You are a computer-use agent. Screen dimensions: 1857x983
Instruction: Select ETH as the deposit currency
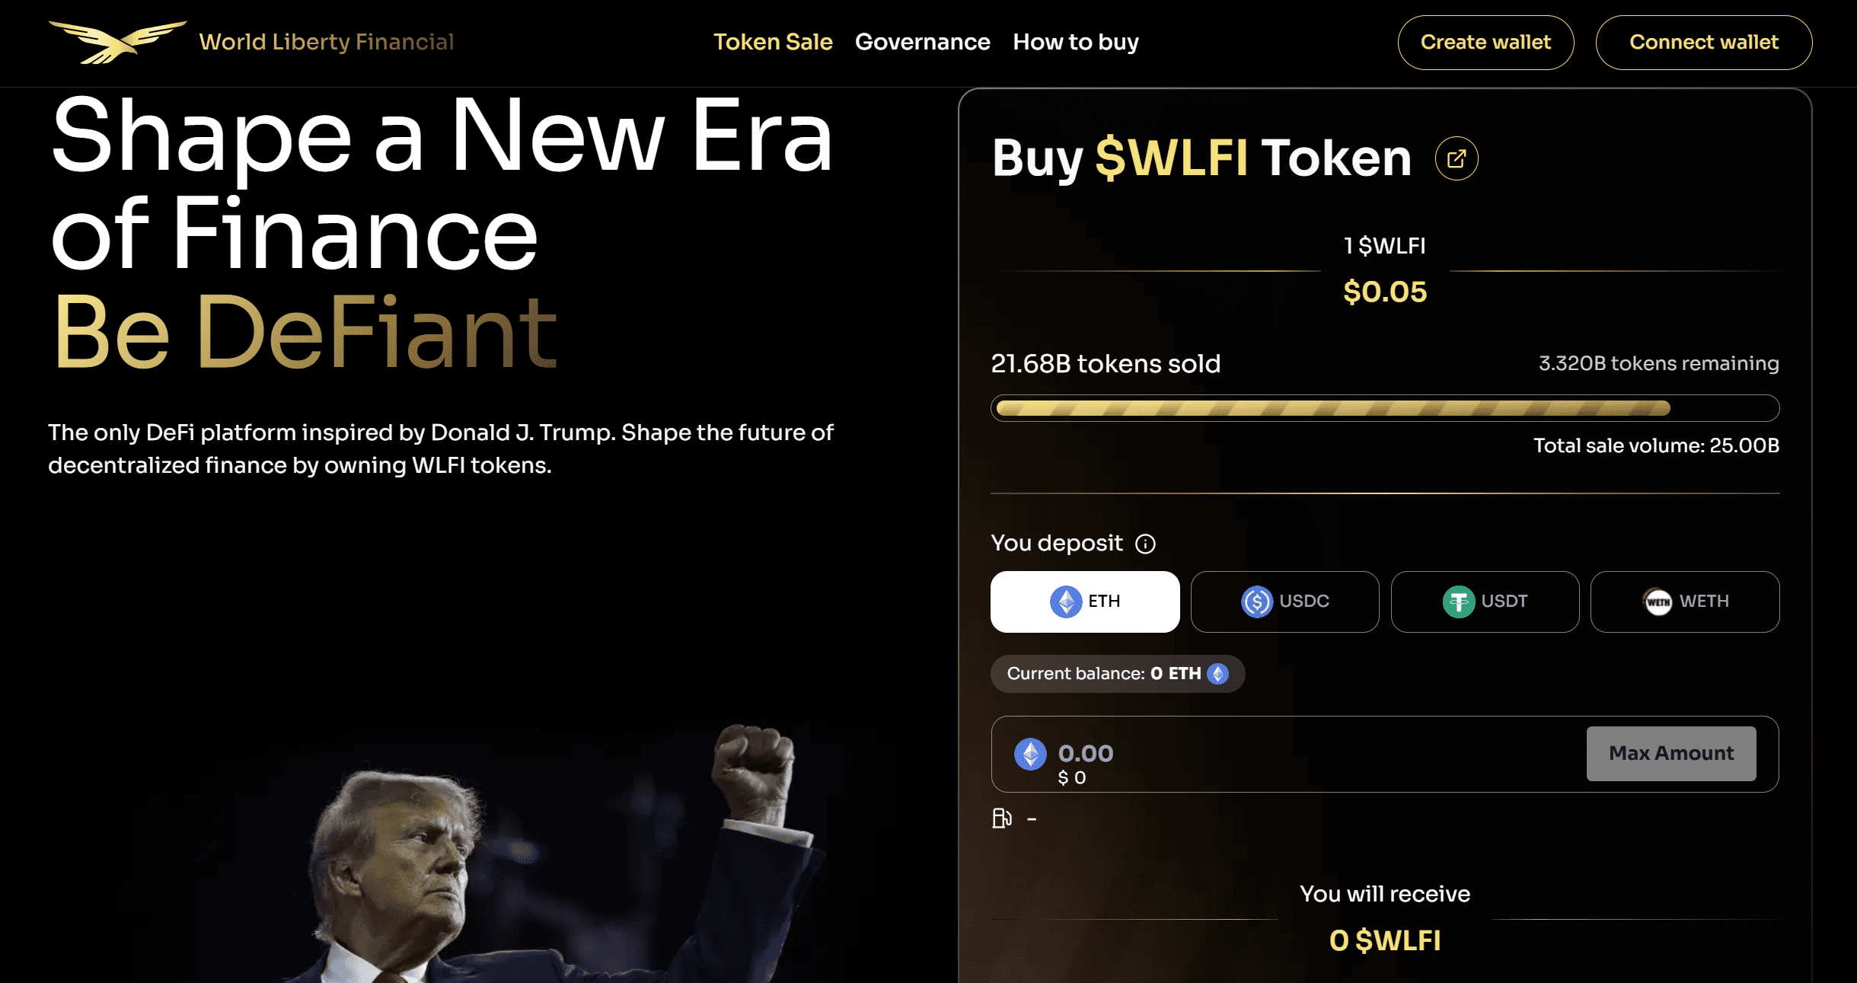pos(1084,602)
